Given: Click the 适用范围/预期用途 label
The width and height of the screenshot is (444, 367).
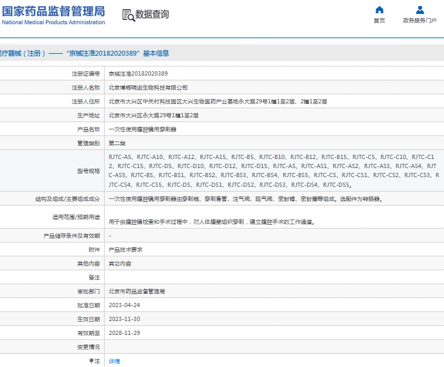Looking at the screenshot, I should pyautogui.click(x=76, y=217).
